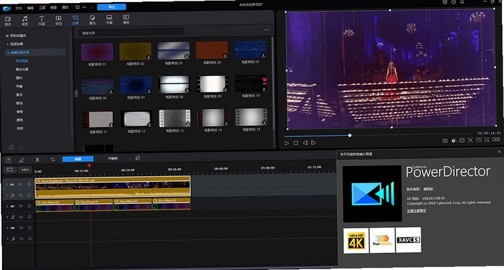
Task: Stop the preview playback
Action: (295, 143)
